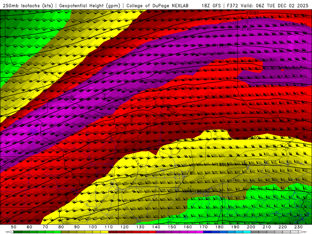Click the 230 value on the color scale
312x234 pixels.
click(299, 227)
